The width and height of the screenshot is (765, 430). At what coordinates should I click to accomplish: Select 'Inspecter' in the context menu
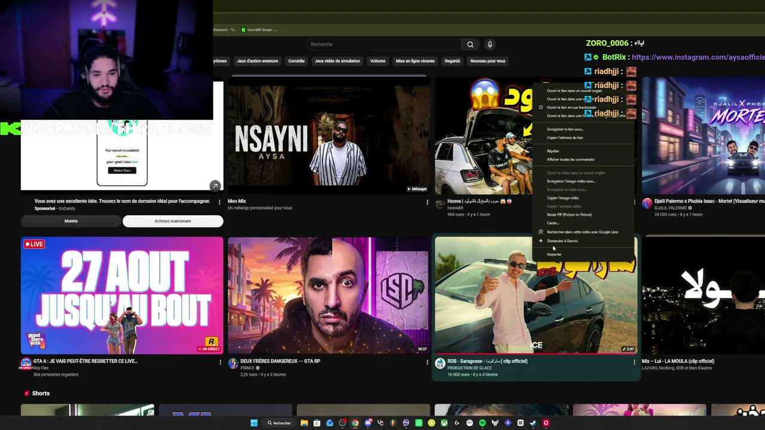point(554,254)
